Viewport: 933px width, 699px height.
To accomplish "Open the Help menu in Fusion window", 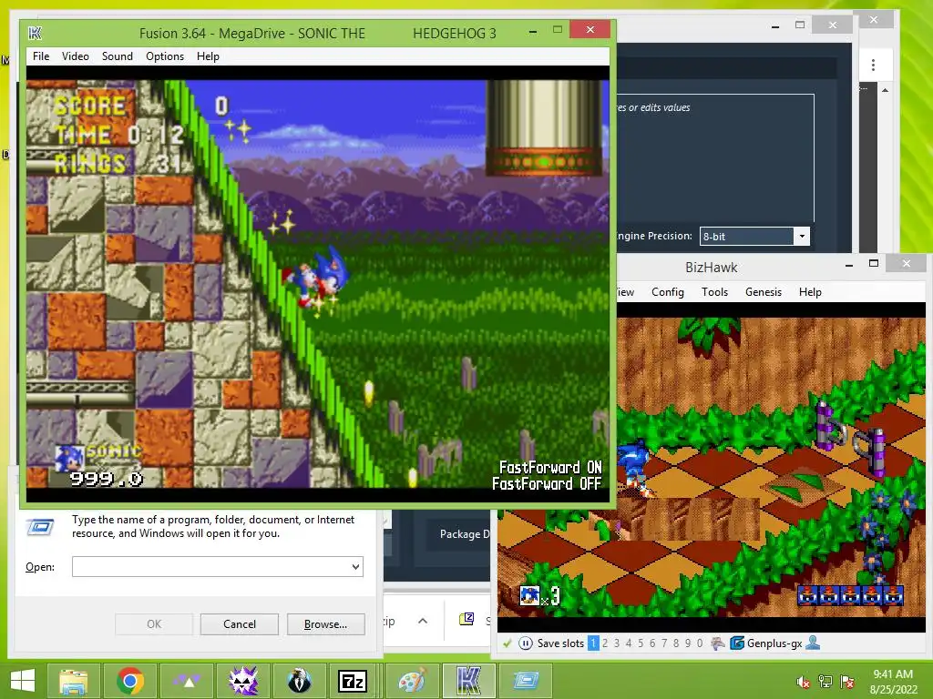I will [x=209, y=56].
